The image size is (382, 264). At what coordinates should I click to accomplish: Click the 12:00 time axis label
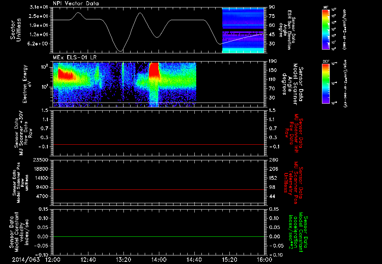[x=53, y=260]
